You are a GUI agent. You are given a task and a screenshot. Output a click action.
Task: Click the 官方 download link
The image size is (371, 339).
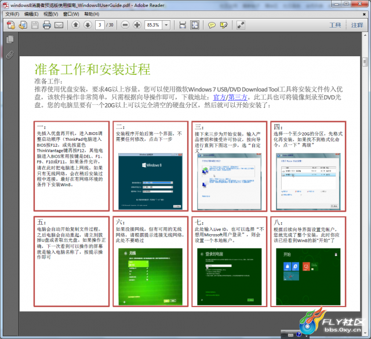point(220,97)
